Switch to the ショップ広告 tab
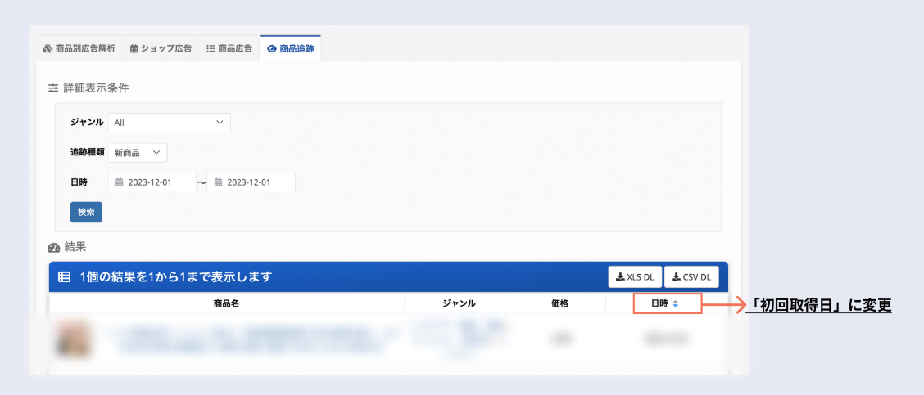This screenshot has height=395, width=924. tap(161, 49)
